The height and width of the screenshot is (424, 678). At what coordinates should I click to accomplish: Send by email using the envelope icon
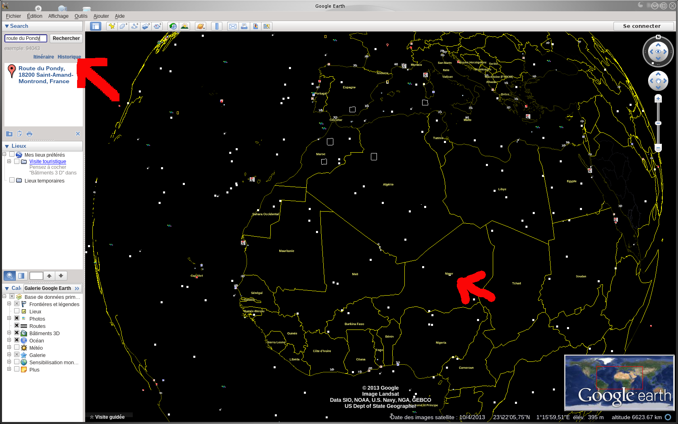[233, 26]
